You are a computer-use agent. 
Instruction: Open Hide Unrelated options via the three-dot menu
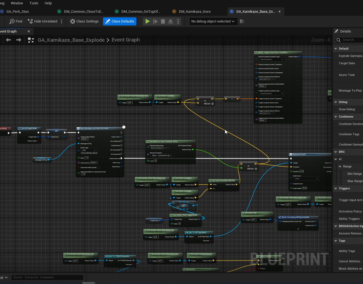tap(62, 21)
